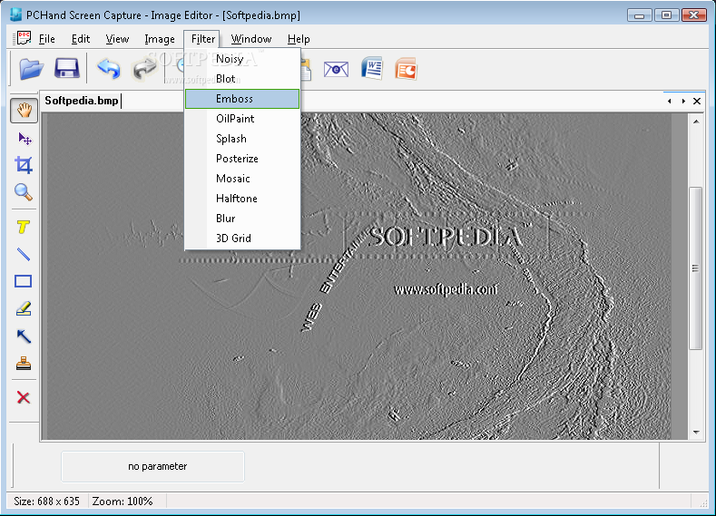Viewport: 716px width, 516px height.
Task: Click the vertical scrollbar up arrow
Action: point(696,122)
